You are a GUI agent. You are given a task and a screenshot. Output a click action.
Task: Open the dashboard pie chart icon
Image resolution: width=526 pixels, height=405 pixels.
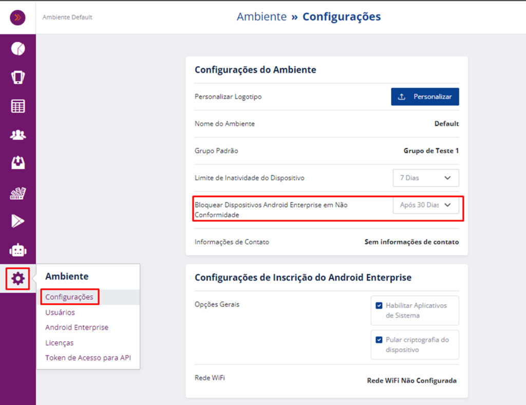[18, 49]
